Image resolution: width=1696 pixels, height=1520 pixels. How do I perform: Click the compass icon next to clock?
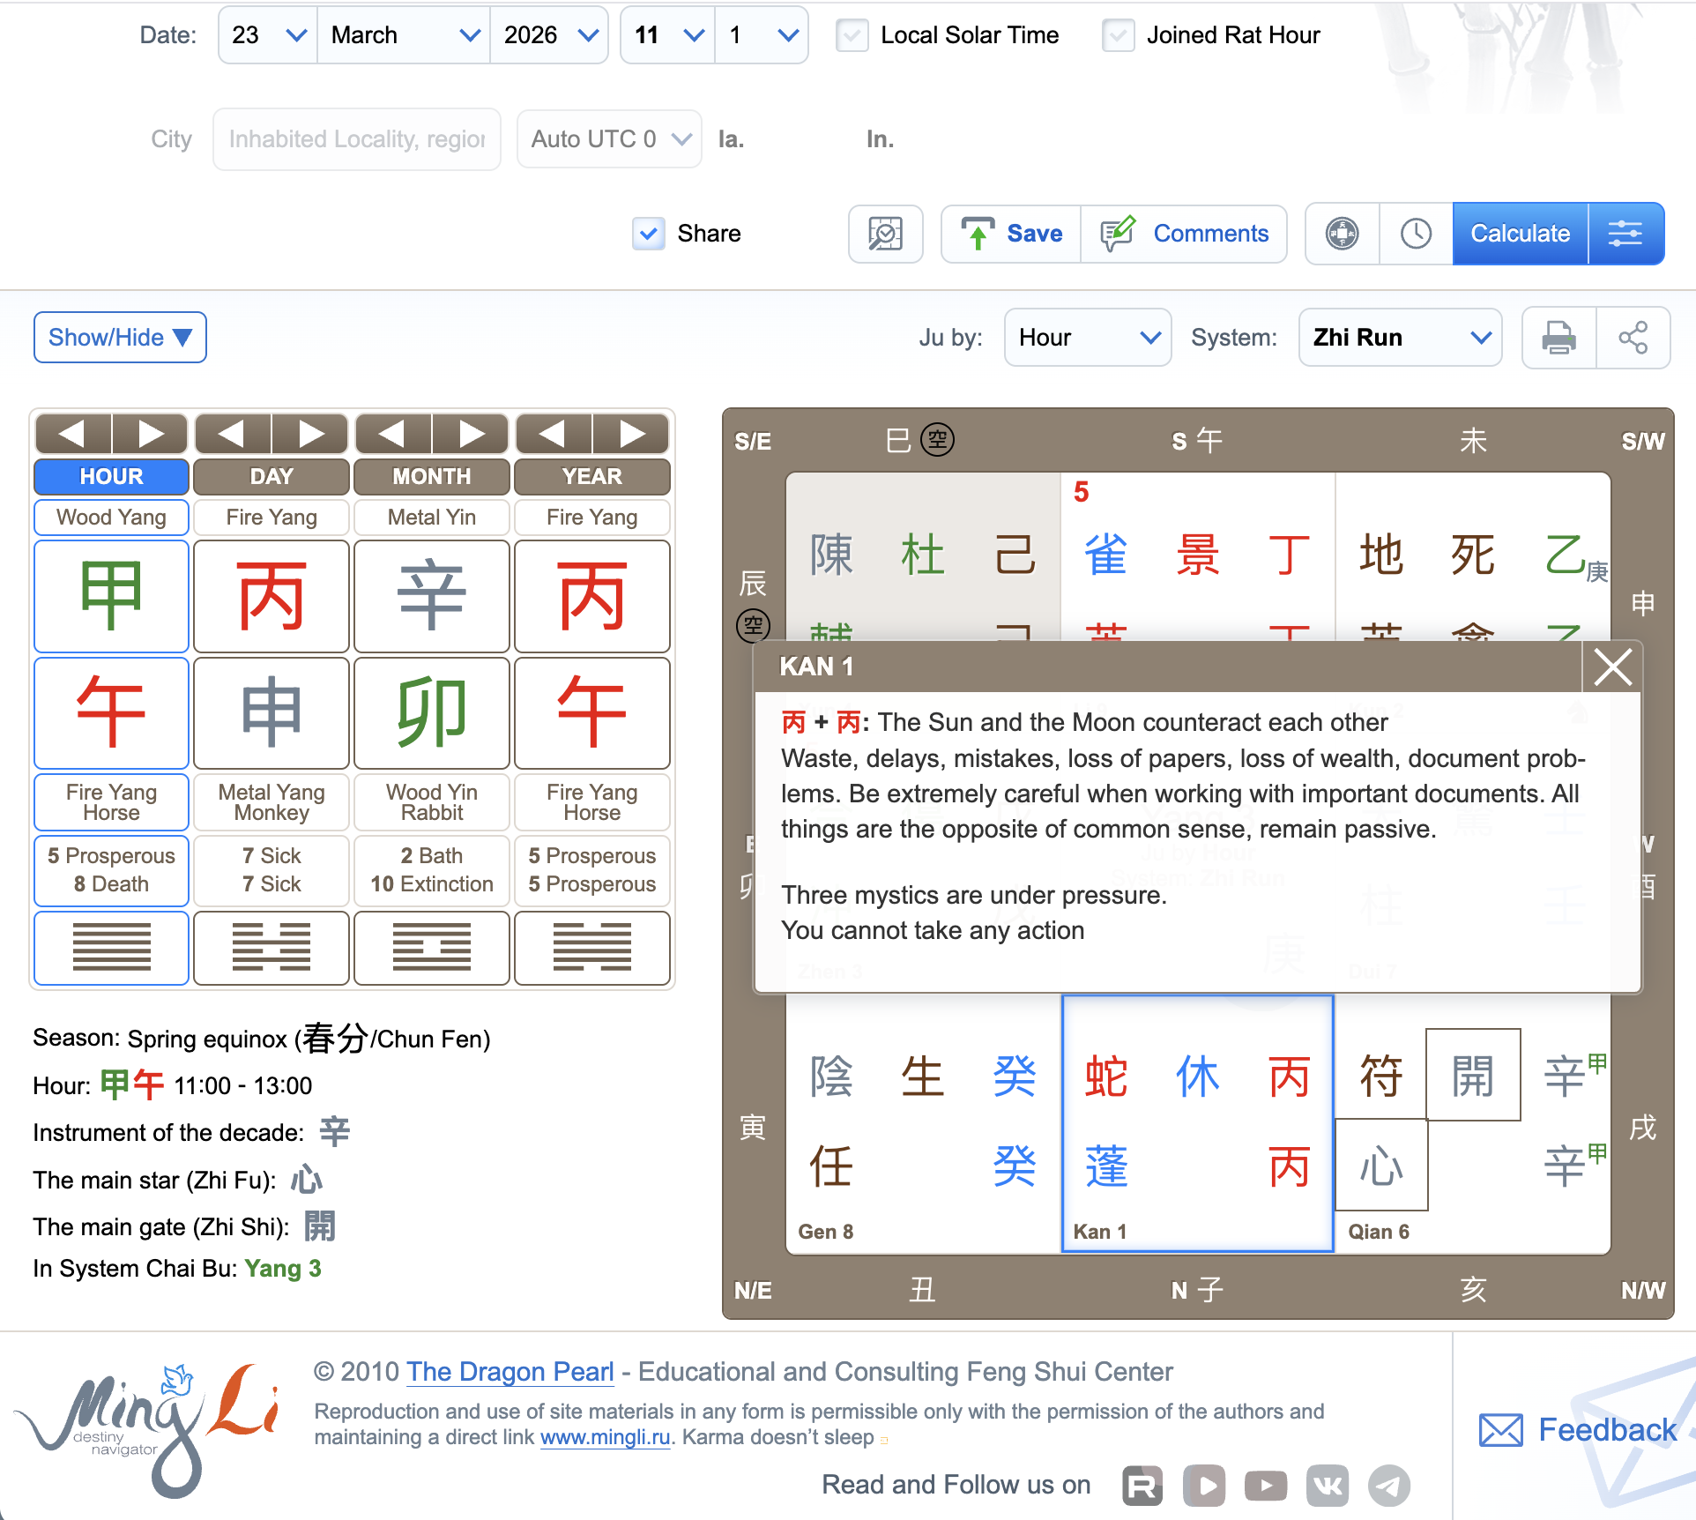[x=1342, y=234]
